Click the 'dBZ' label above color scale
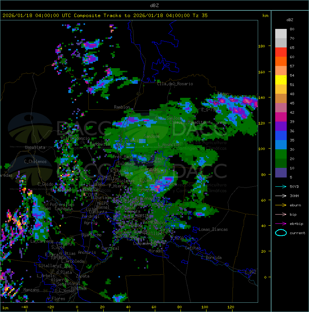Screen dimensions: 309x312 point(290,20)
